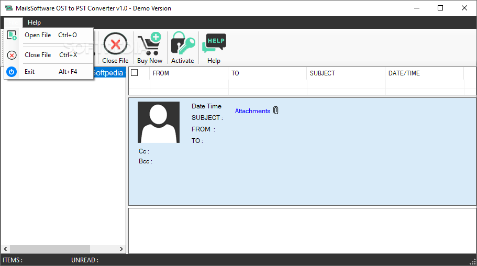The image size is (477, 266).
Task: Click the TO column header
Action: click(x=267, y=73)
